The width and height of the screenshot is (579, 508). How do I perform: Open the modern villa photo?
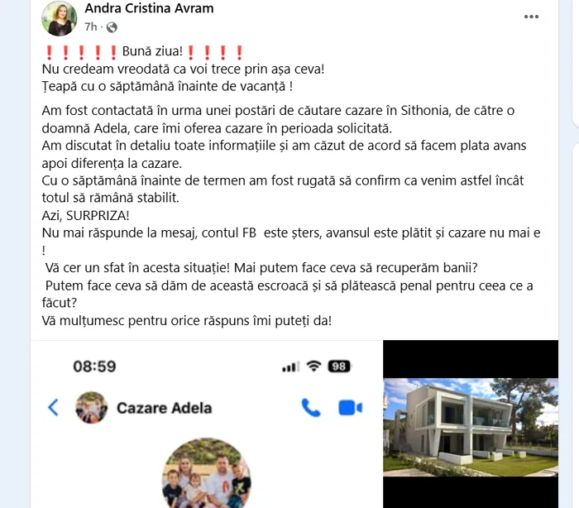pos(471,427)
